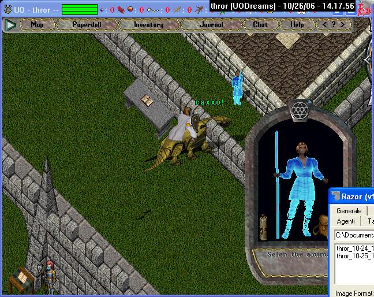
Task: Click the Razor window title icon
Action: pos(335,196)
